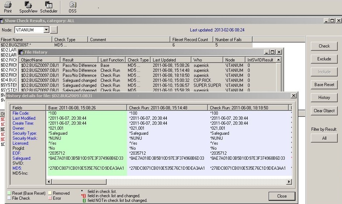Click the Last Updated column header

pos(171,60)
